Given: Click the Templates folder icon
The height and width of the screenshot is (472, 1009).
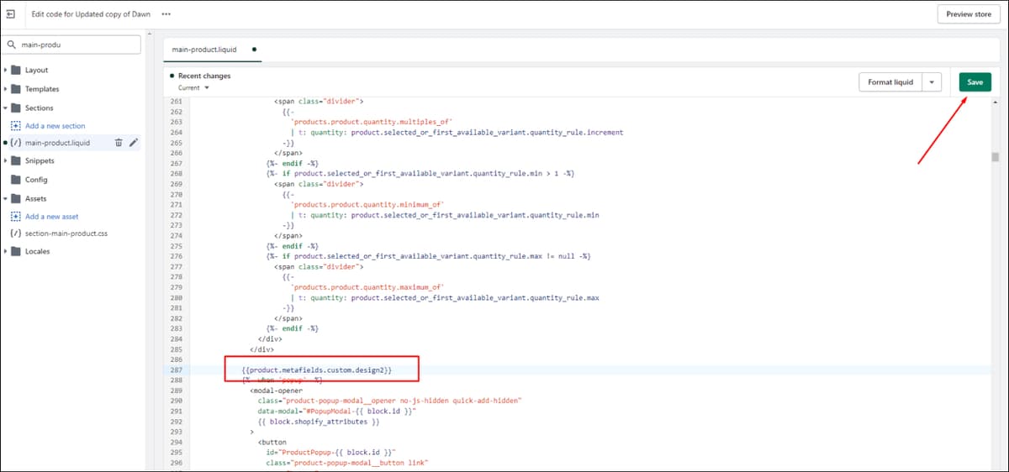Looking at the screenshot, I should pyautogui.click(x=16, y=89).
